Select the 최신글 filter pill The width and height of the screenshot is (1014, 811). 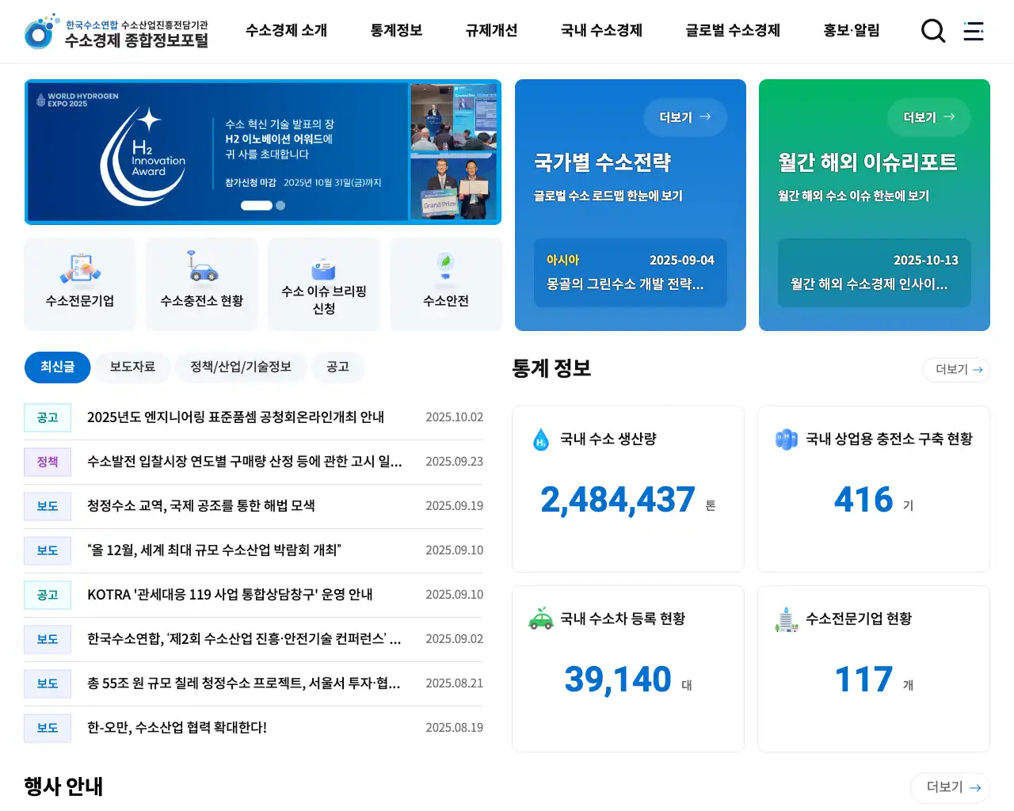(57, 367)
